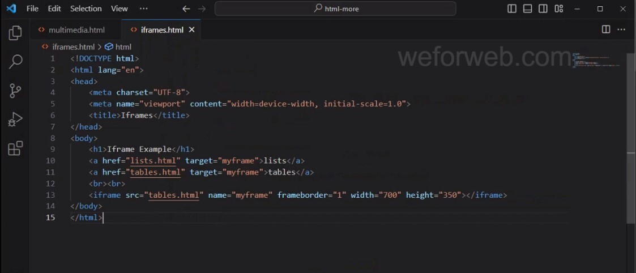The height and width of the screenshot is (273, 636).
Task: Open the File menu
Action: pos(33,8)
